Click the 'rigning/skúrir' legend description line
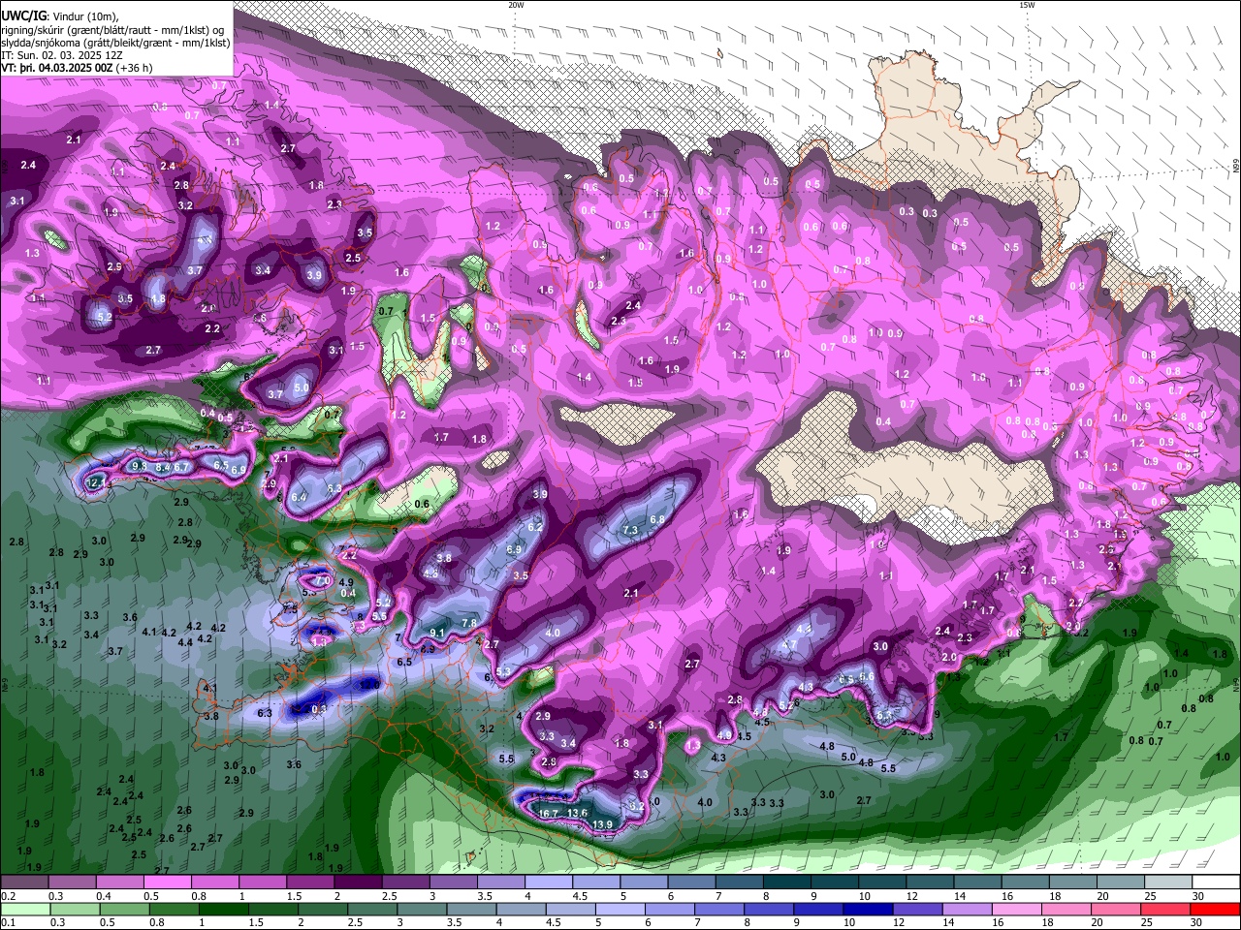The width and height of the screenshot is (1241, 930). [x=112, y=29]
